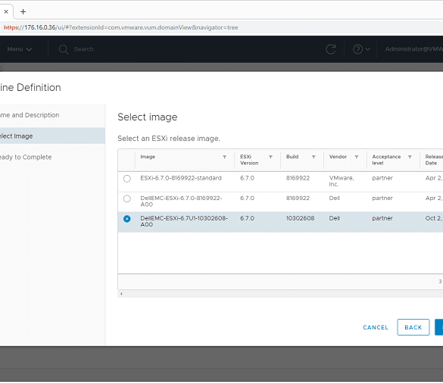The width and height of the screenshot is (443, 384).
Task: Sort by Vendor column header
Action: coord(338,157)
